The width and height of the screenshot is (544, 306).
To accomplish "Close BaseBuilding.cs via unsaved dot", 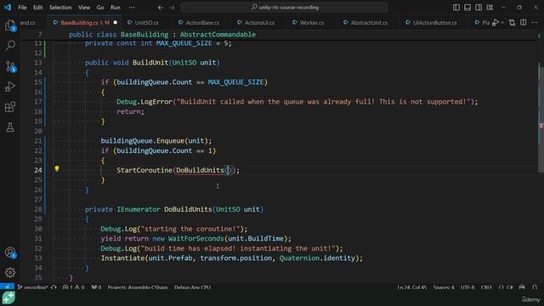I will [116, 23].
